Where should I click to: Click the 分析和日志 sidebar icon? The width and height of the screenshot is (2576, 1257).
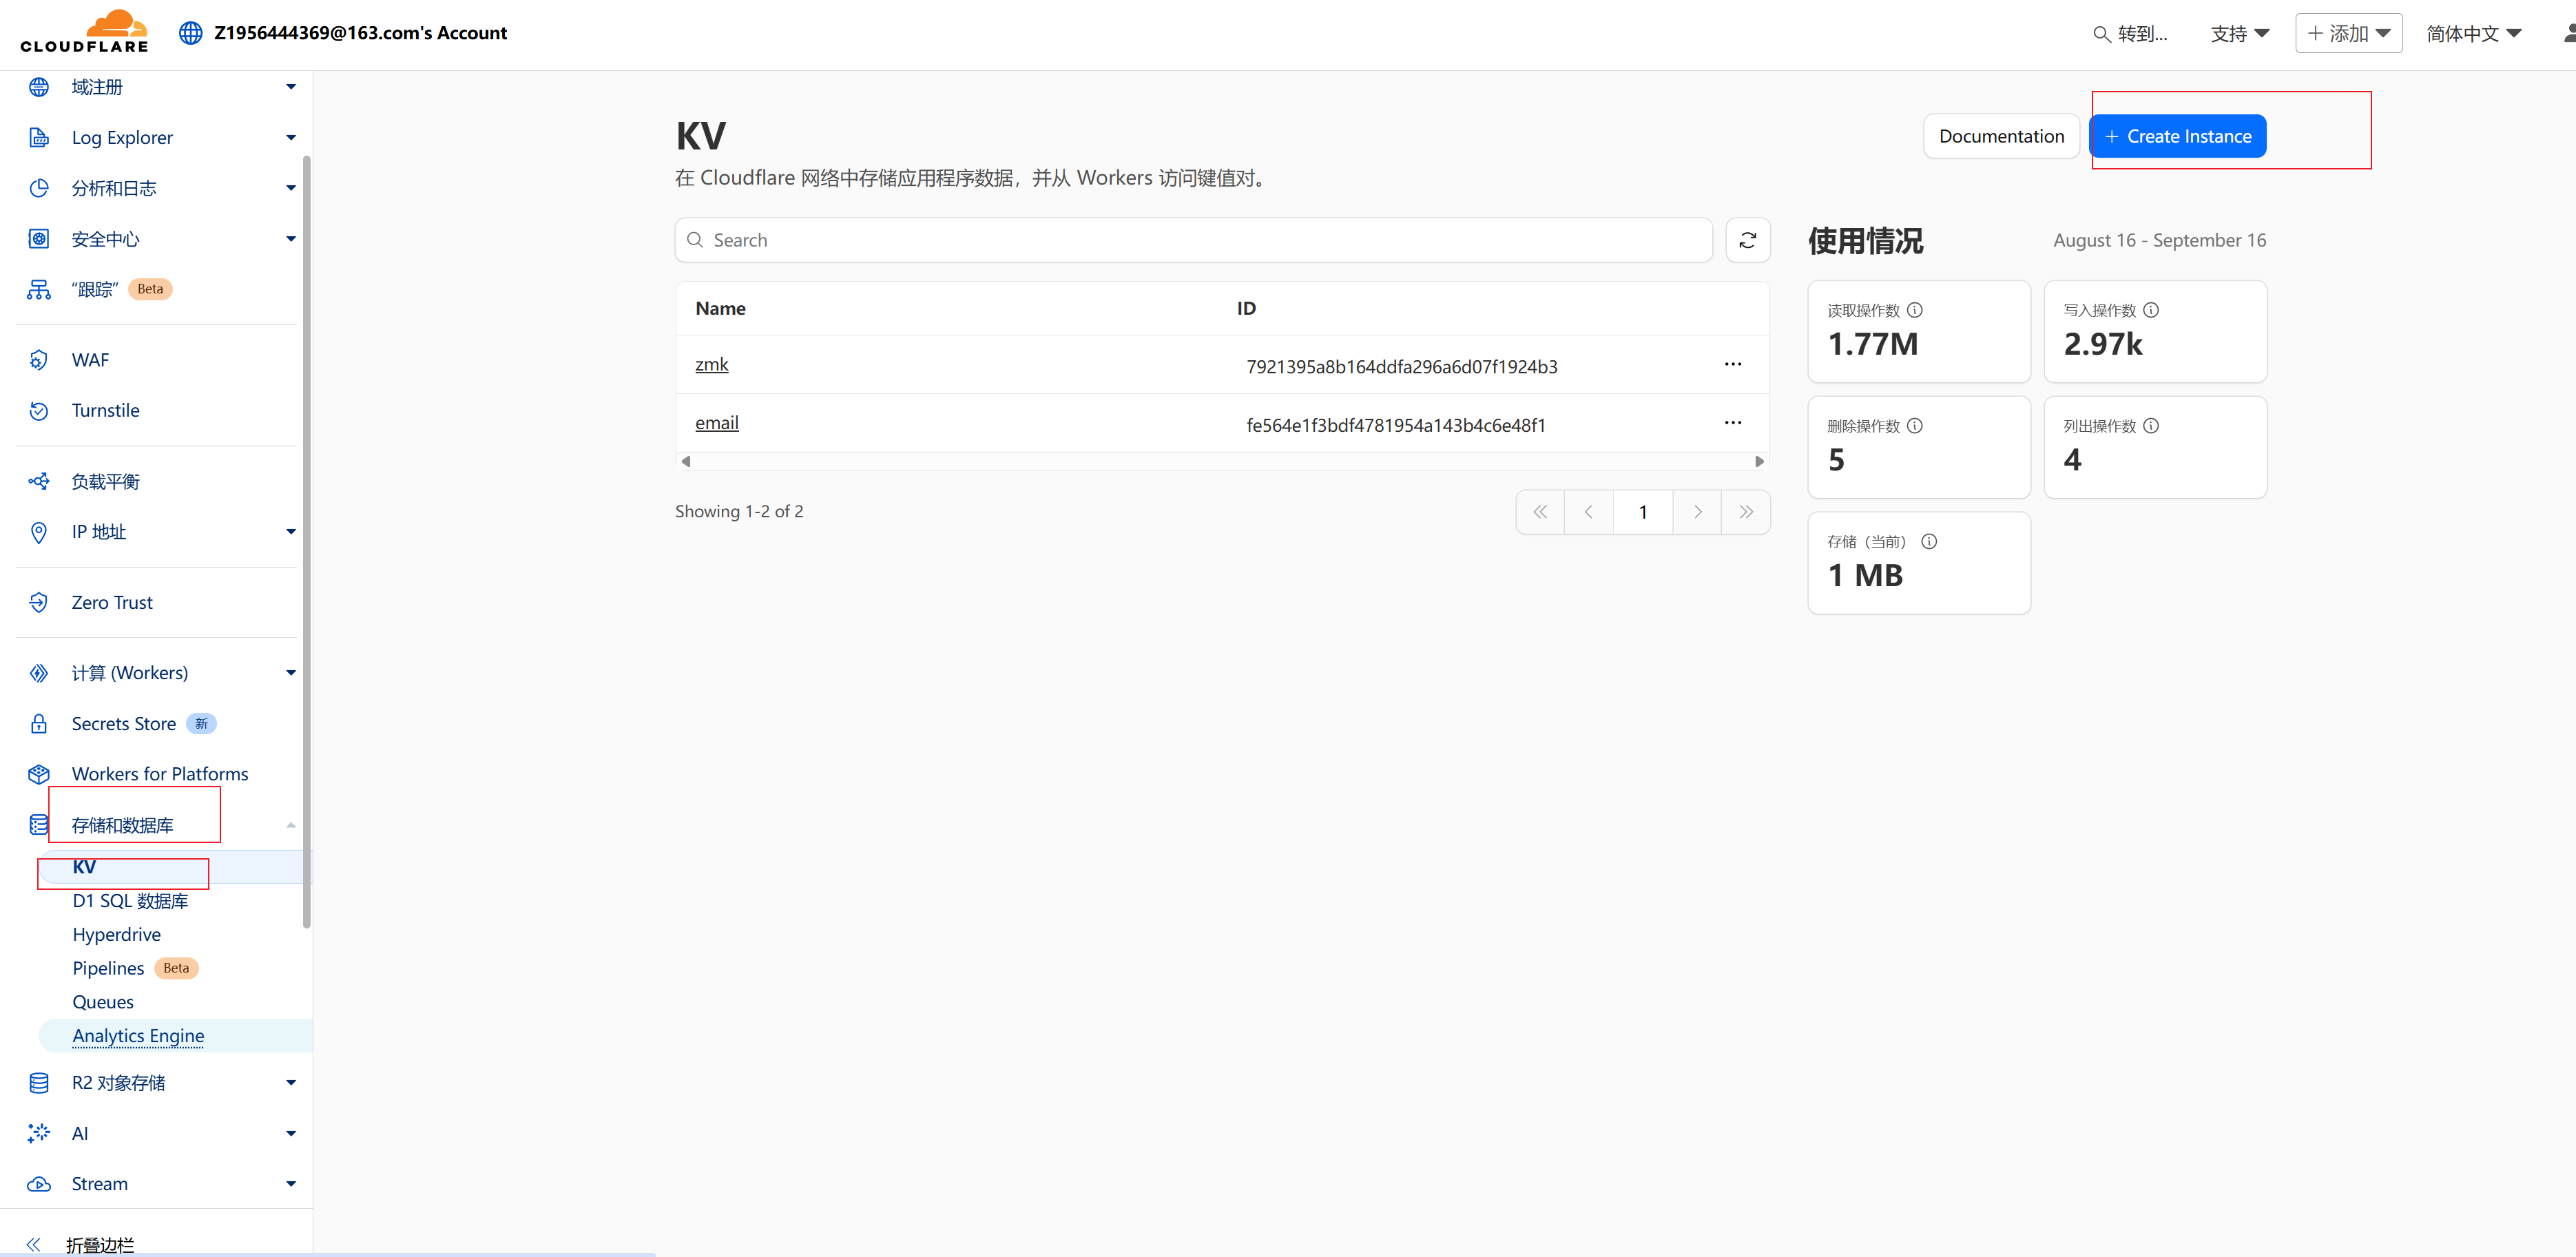[x=39, y=188]
